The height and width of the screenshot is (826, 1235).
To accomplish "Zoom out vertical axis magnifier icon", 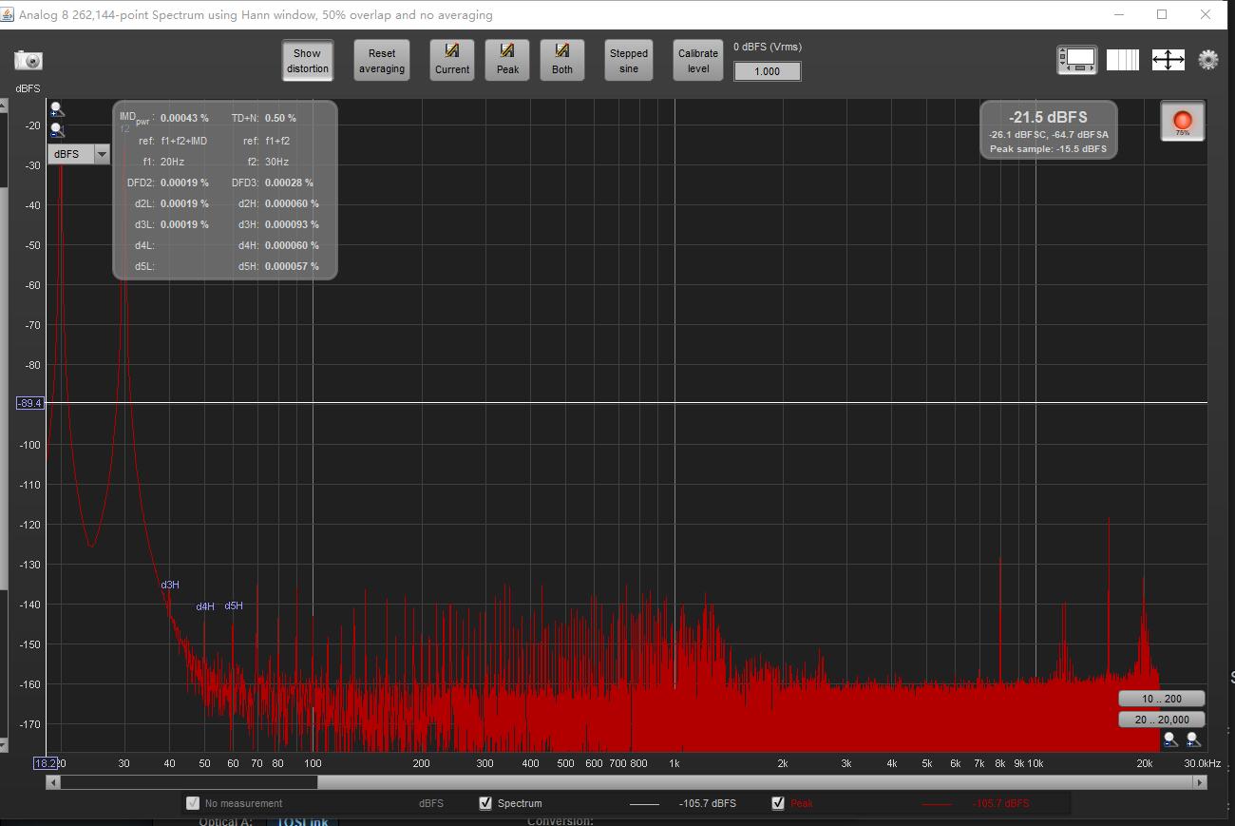I will 58,130.
